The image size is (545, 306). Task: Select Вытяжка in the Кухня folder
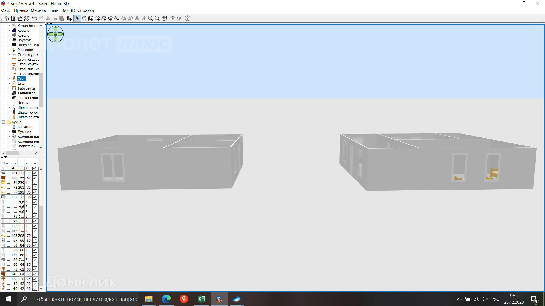point(25,127)
